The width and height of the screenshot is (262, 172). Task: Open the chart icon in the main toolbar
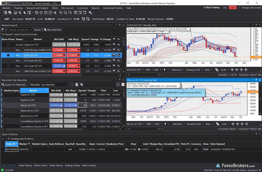point(15,13)
